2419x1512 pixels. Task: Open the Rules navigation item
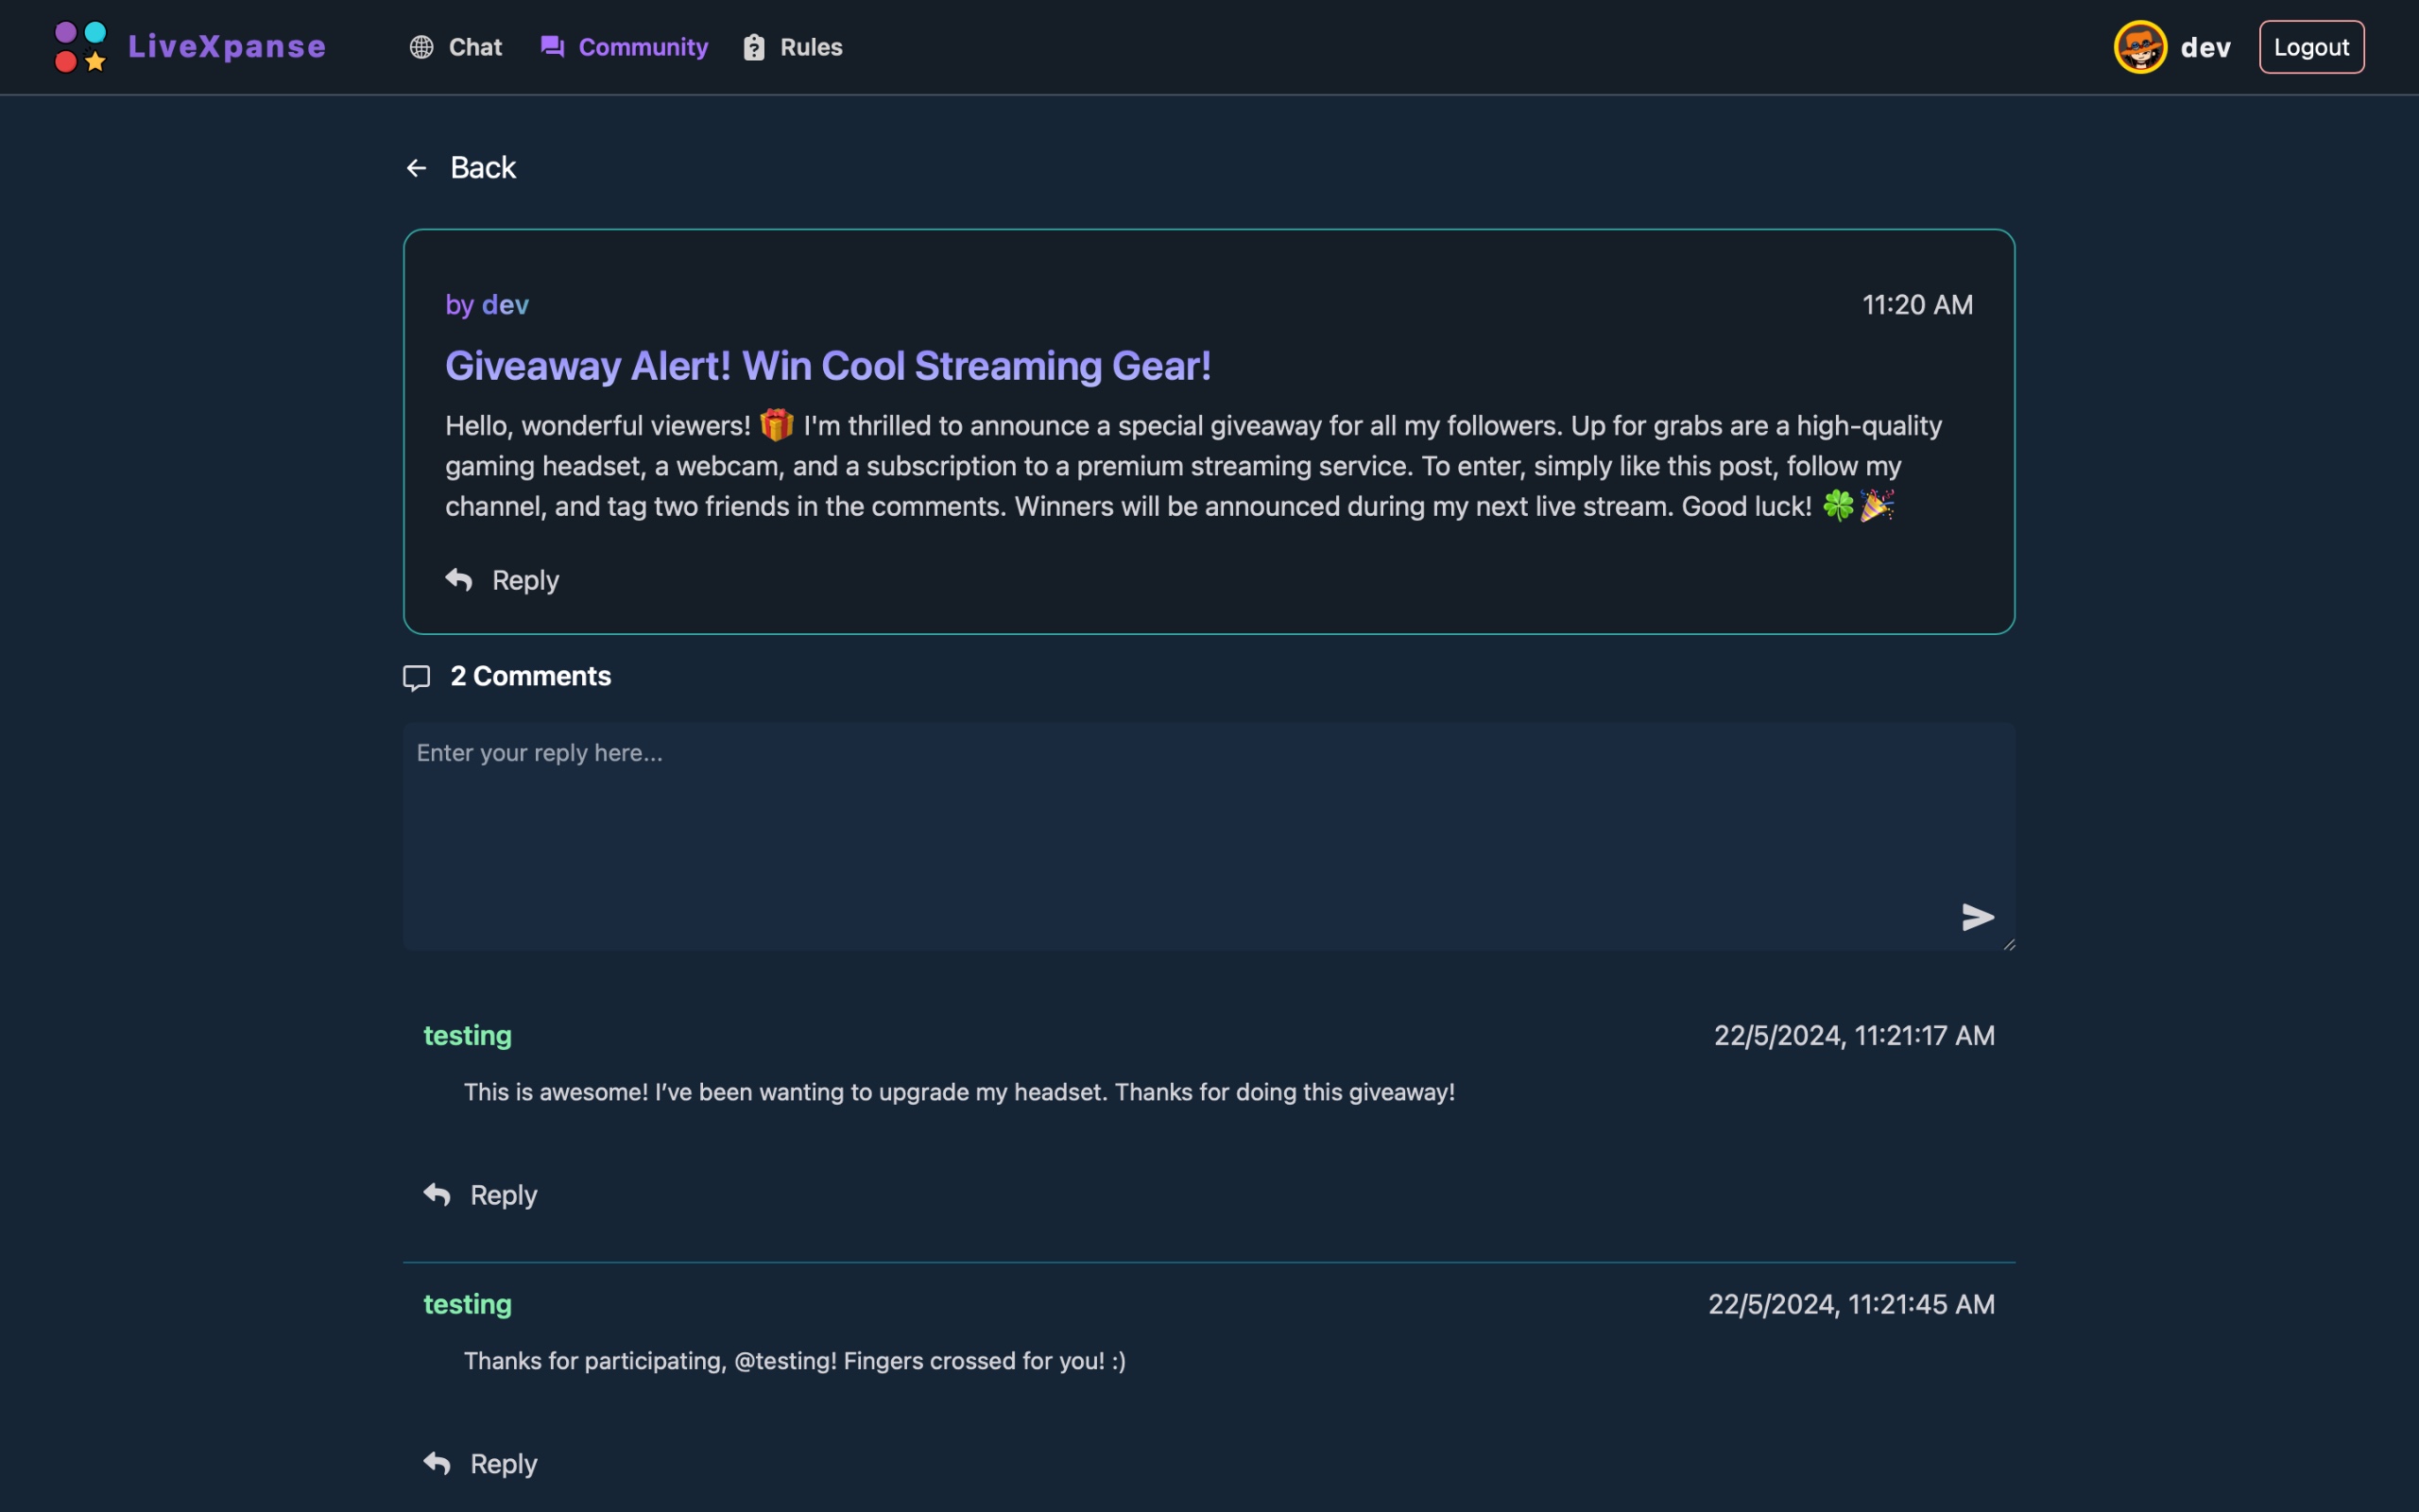(811, 47)
